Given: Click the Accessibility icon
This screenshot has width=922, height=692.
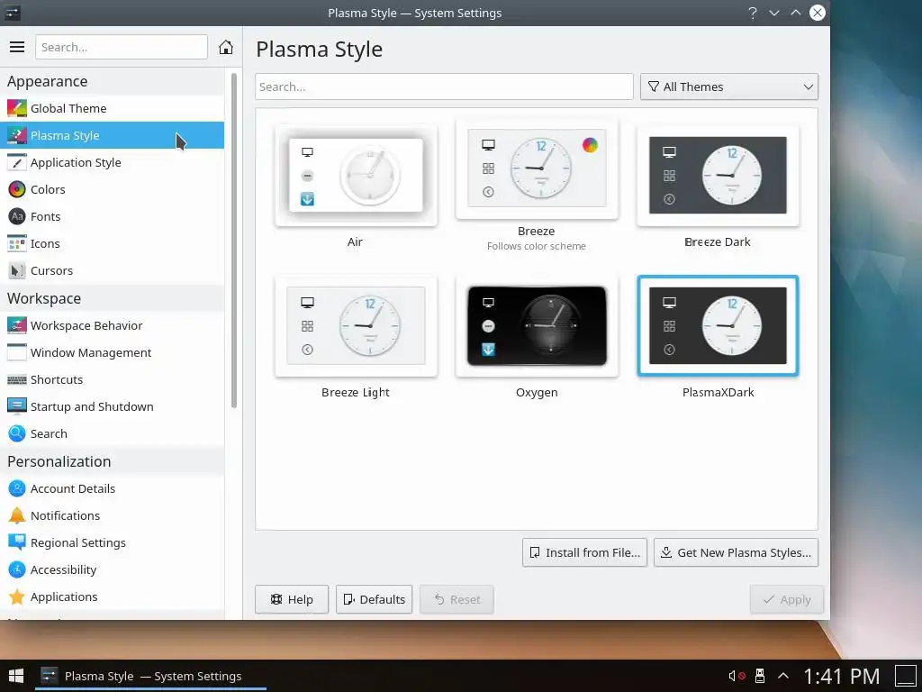Looking at the screenshot, I should pyautogui.click(x=16, y=569).
